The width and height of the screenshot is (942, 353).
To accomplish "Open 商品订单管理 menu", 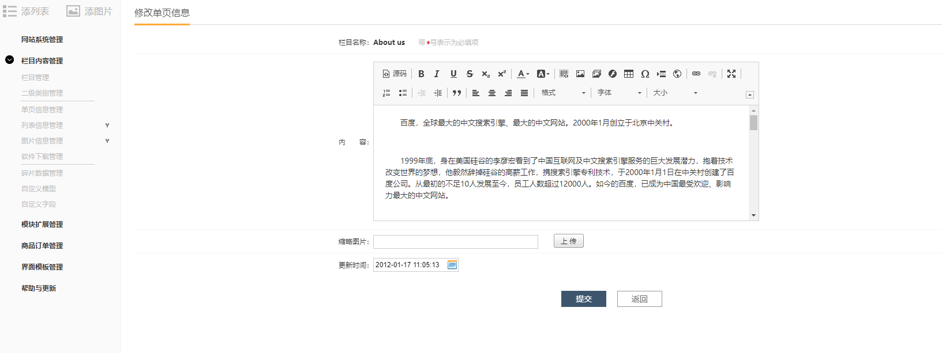I will coord(42,245).
